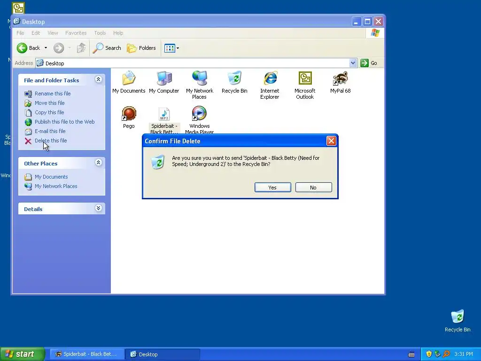Open the Help menu

(x=118, y=33)
